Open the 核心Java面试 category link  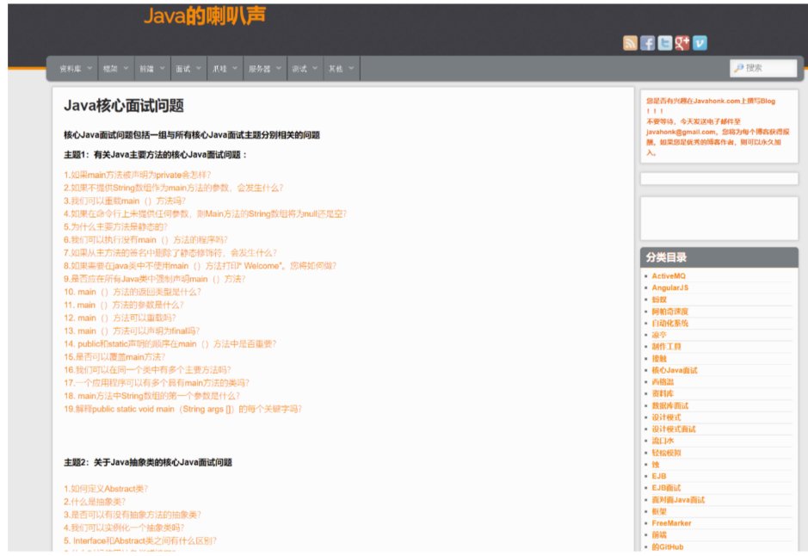(x=675, y=370)
